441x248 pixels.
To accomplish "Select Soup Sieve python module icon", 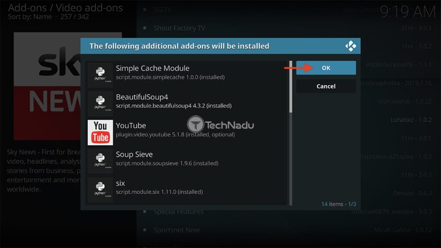I will click(x=100, y=161).
